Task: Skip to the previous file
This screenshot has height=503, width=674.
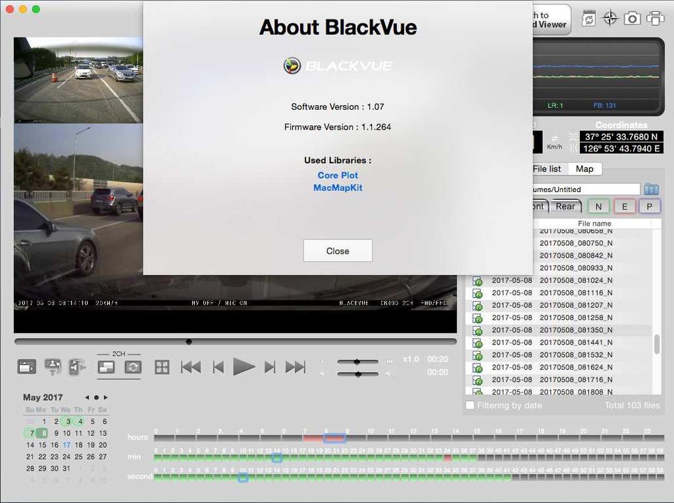Action: click(191, 368)
